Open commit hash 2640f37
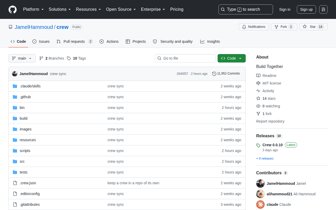This screenshot has width=336, height=210. (x=182, y=74)
